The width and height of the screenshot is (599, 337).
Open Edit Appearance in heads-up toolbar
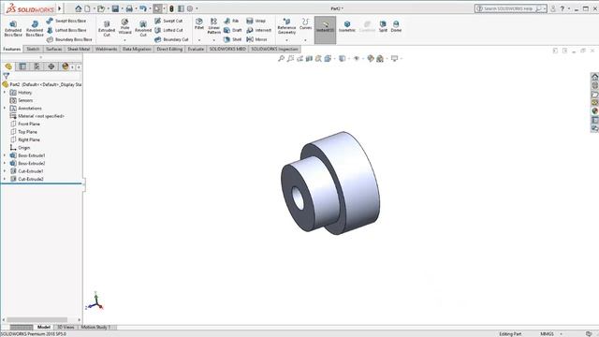tap(371, 58)
